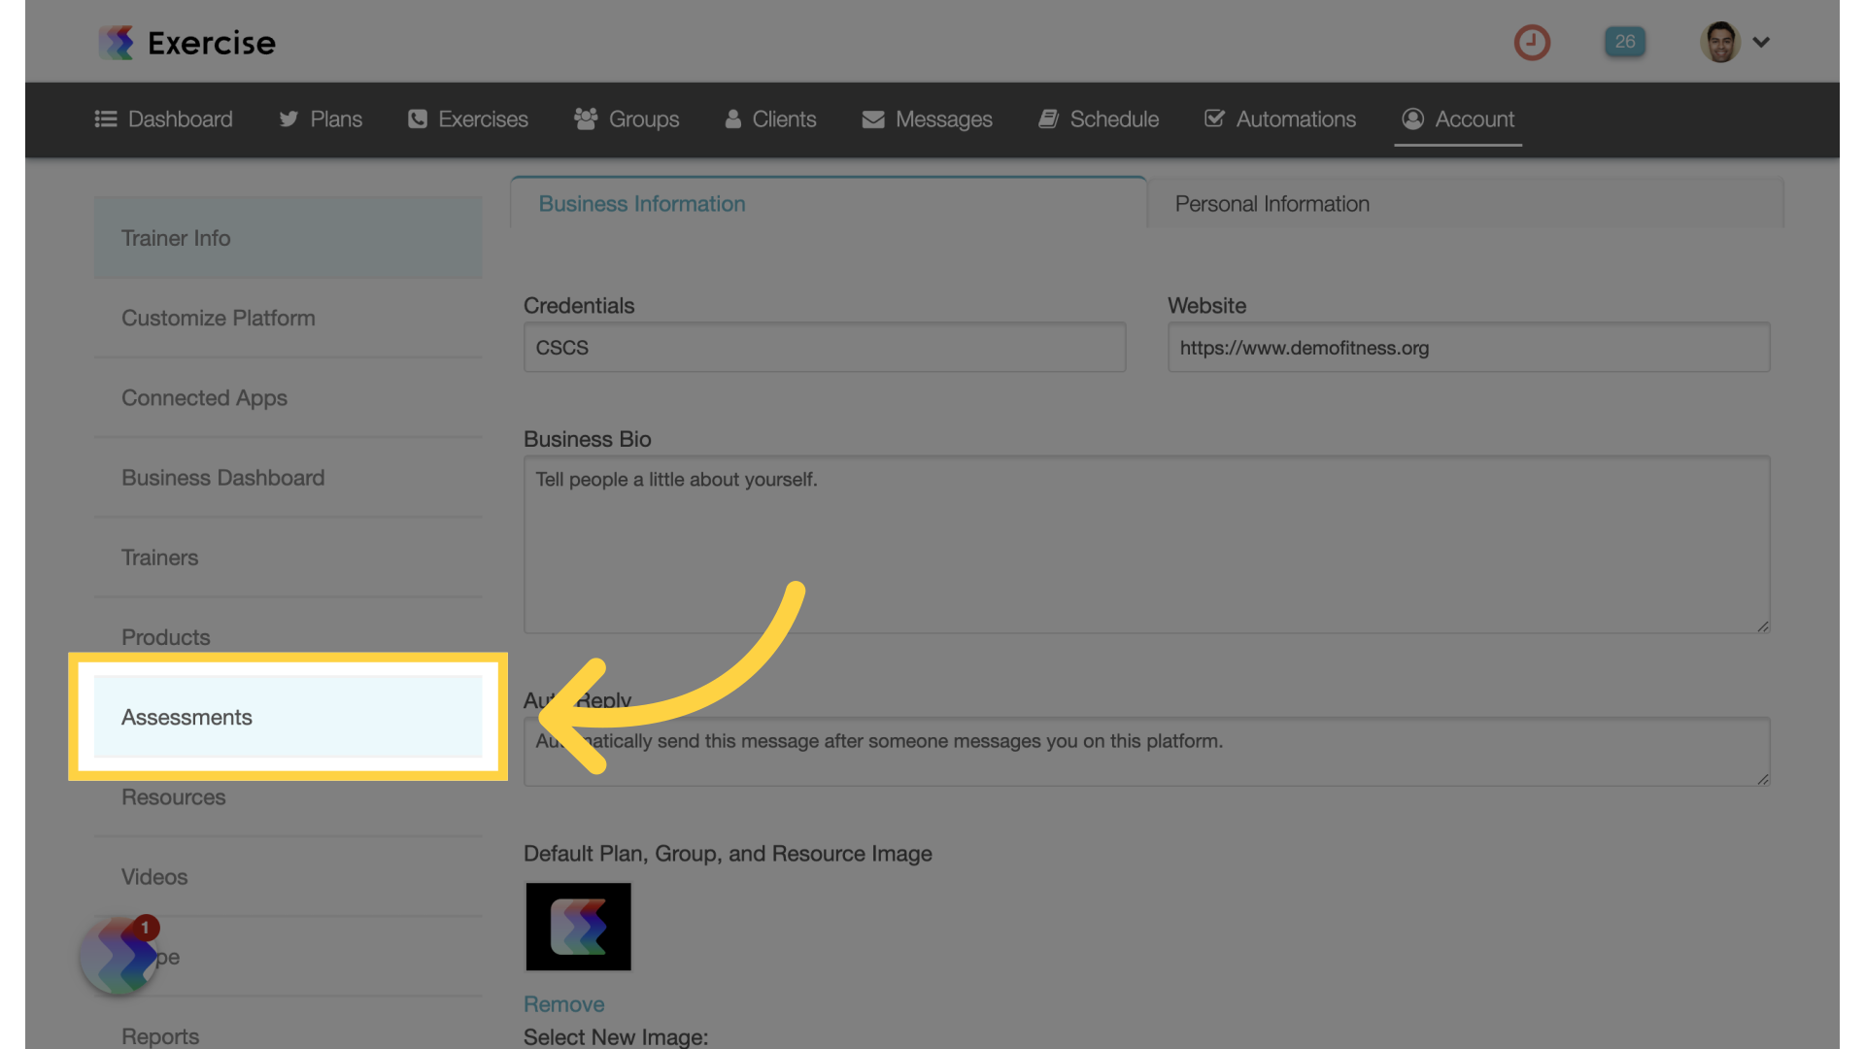Click the Automations navigation icon
This screenshot has height=1049, width=1865.
1214,118
